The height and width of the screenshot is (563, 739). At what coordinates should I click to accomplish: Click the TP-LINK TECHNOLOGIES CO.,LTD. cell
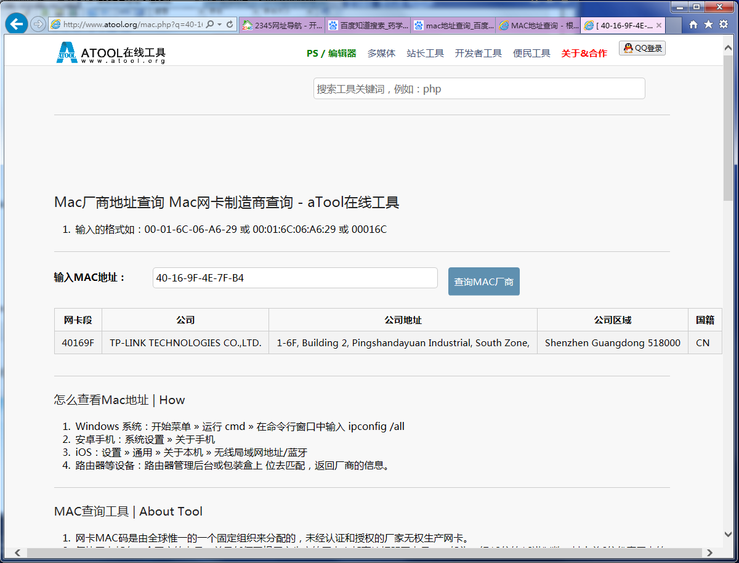click(185, 342)
